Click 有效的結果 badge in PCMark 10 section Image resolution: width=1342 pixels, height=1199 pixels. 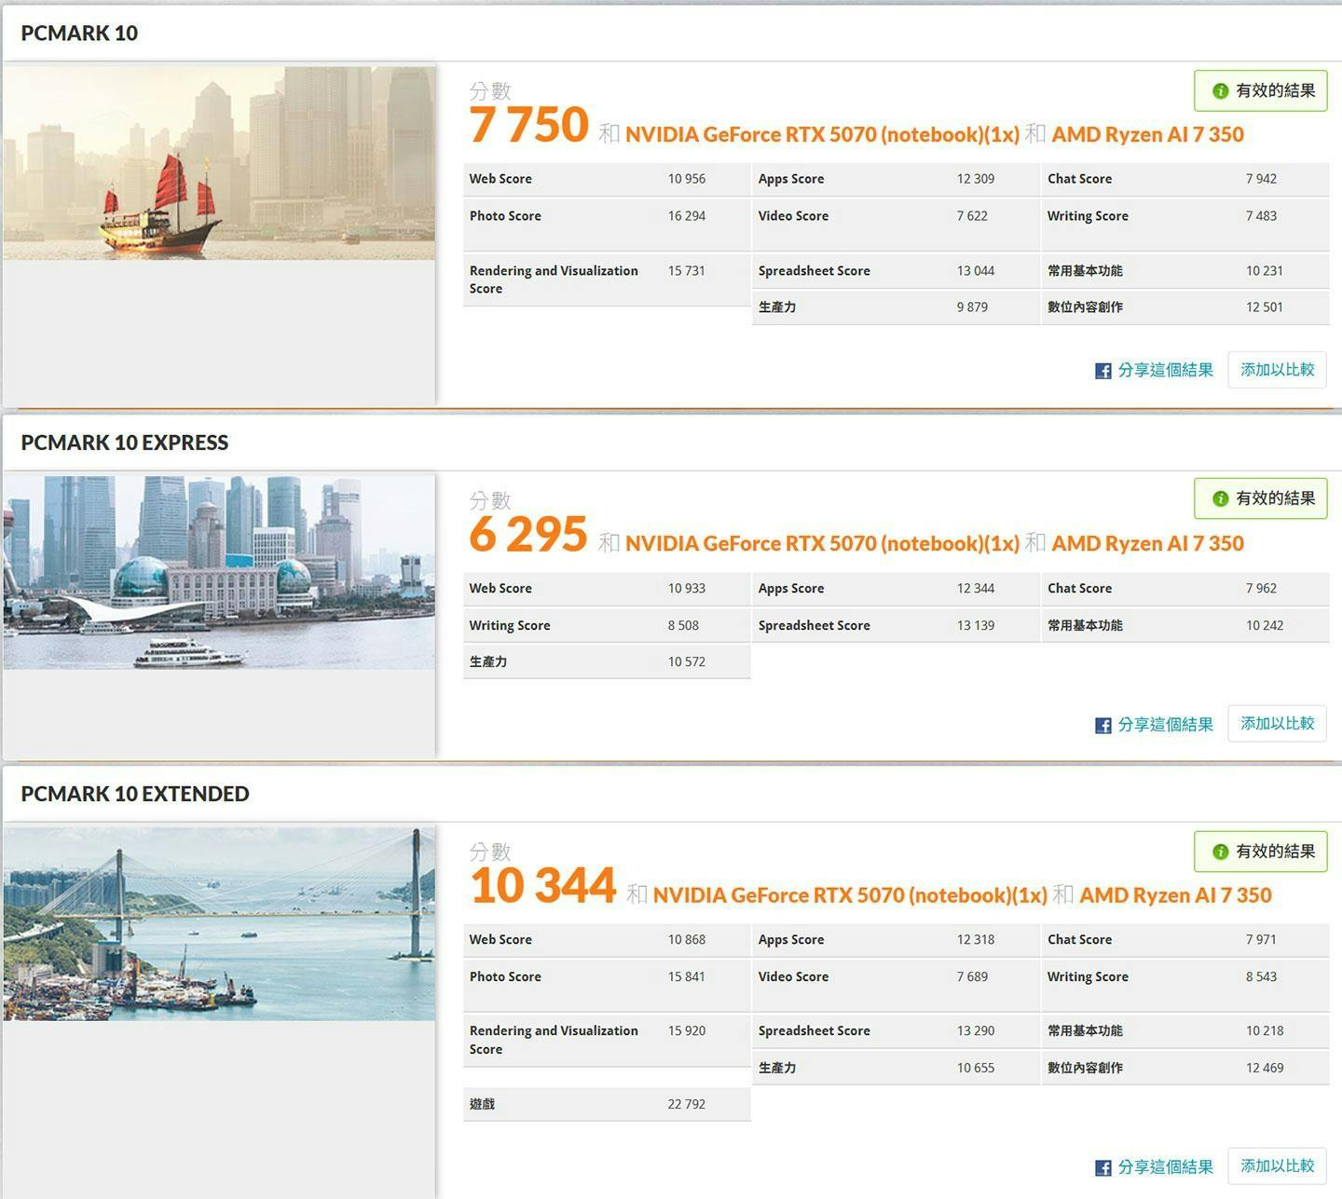coord(1261,91)
